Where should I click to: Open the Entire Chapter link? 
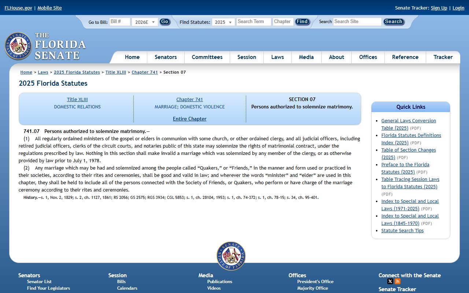point(190,119)
